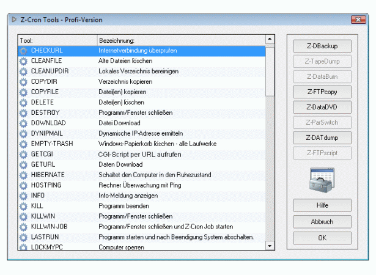Sort by the Tool column header
Screen dimensions: 376x275
[x=57, y=40]
